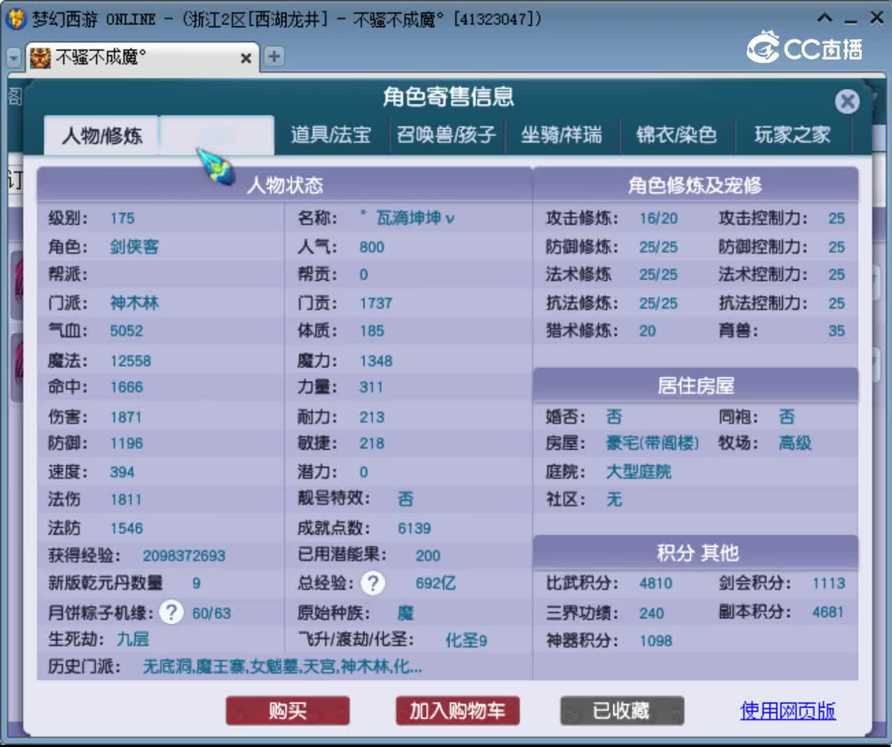Screen dimensions: 892x747
Task: Click 剑会积分 value 1113
Action: click(829, 583)
